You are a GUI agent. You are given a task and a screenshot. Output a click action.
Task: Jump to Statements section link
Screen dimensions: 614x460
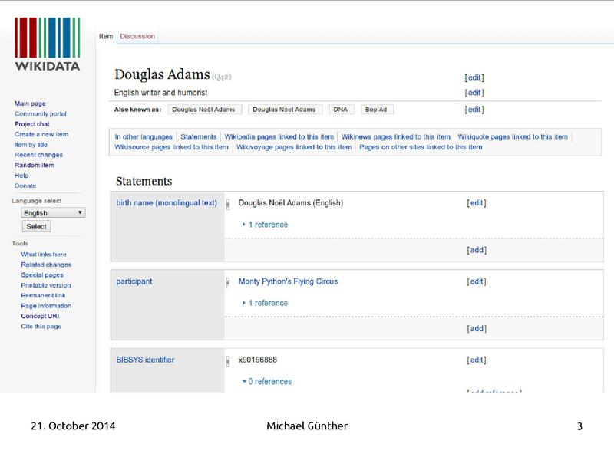pyautogui.click(x=199, y=137)
